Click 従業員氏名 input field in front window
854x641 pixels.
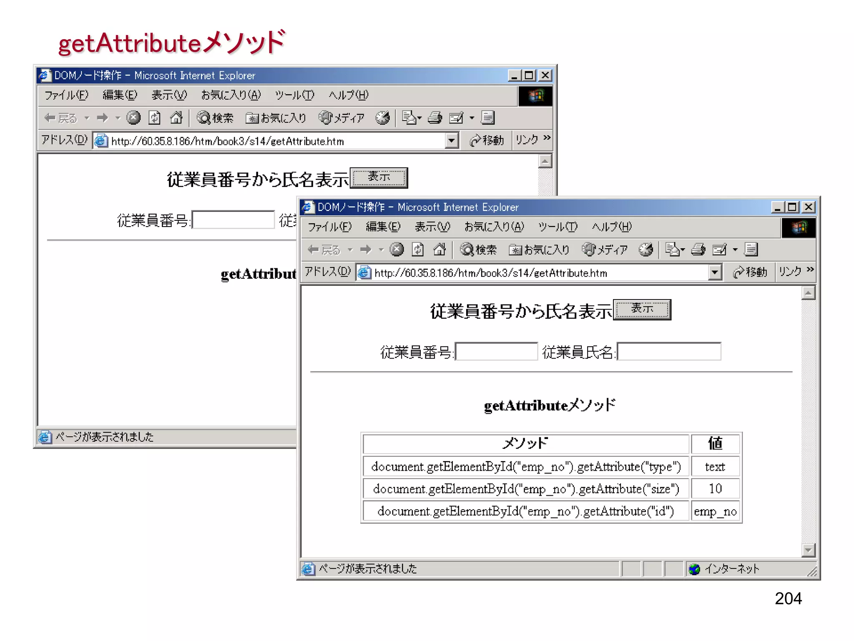(x=669, y=351)
